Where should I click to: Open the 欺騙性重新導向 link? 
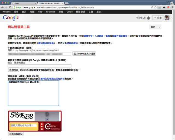120,36
